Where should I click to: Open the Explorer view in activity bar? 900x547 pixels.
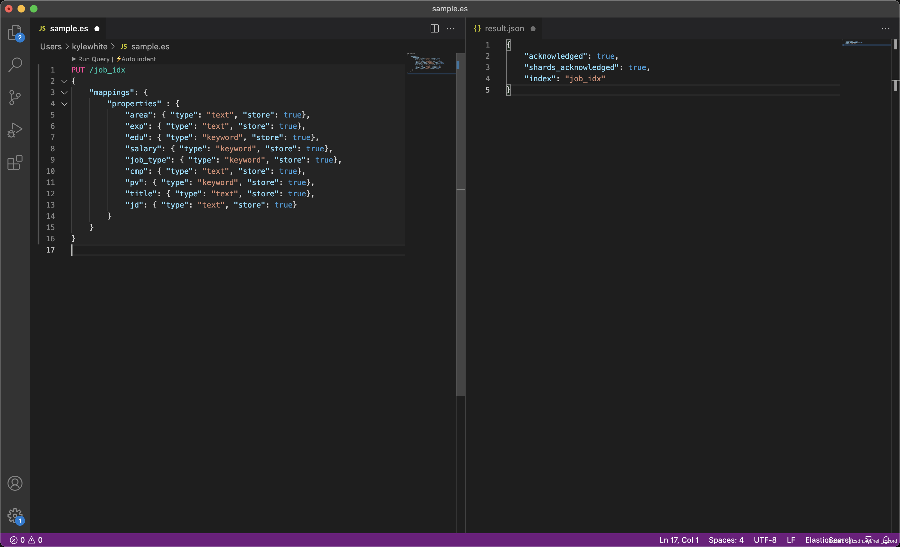15,33
